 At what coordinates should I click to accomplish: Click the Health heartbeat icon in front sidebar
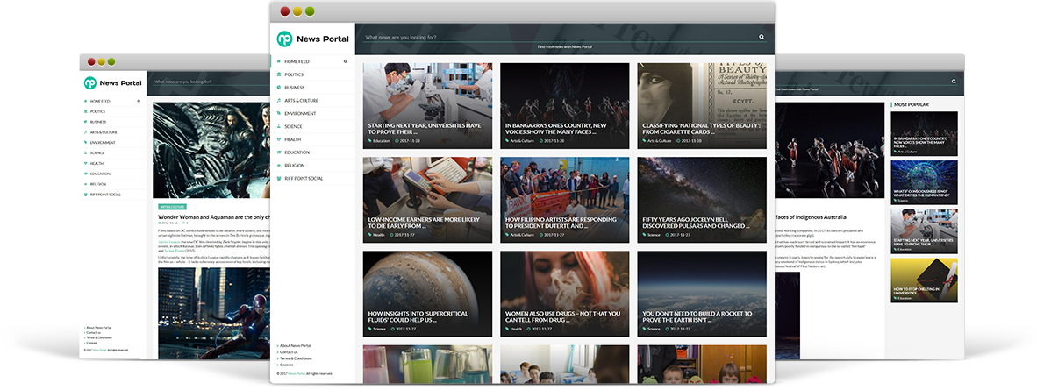pos(278,139)
